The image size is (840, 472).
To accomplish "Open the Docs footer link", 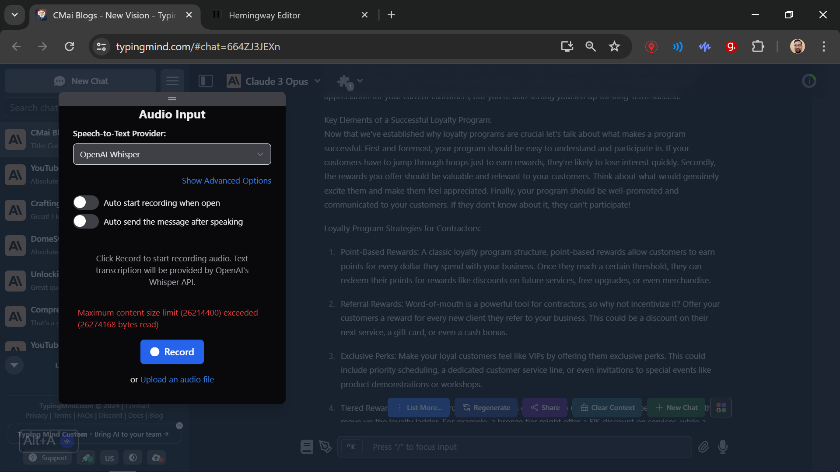I will coord(135,415).
